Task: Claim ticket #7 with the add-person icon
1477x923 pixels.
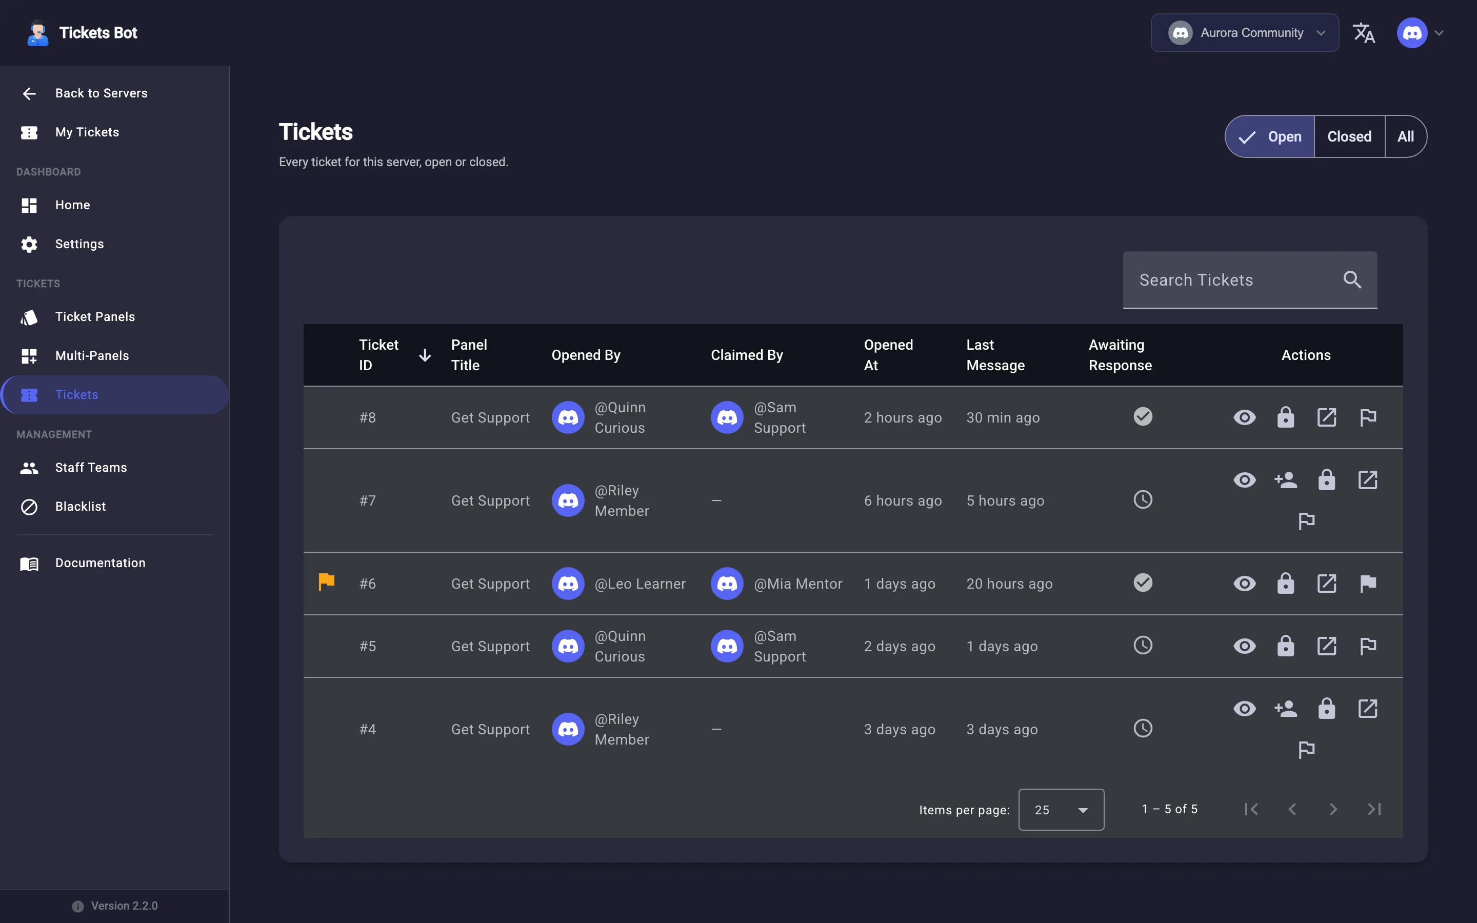Action: click(x=1285, y=480)
